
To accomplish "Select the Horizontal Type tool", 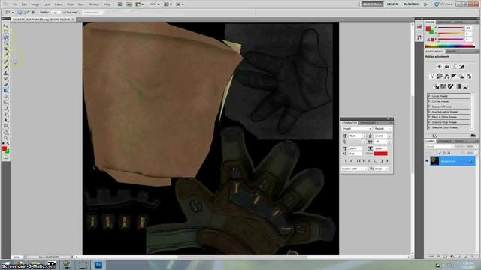I will [x=6, y=114].
